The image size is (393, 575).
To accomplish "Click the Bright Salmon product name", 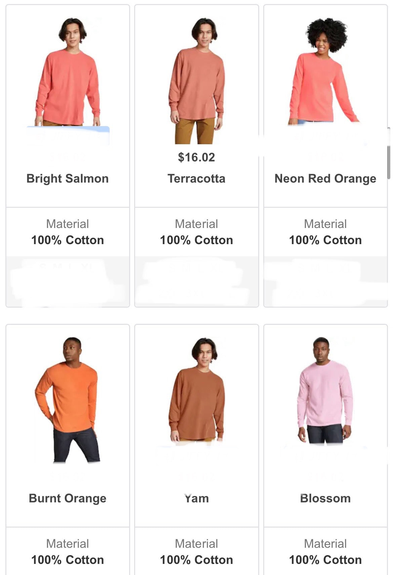I will [x=68, y=179].
